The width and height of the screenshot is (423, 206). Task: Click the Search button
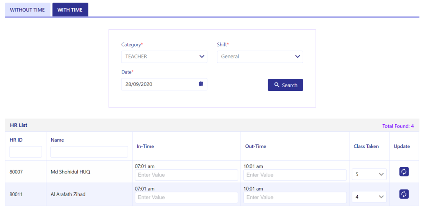tap(285, 85)
